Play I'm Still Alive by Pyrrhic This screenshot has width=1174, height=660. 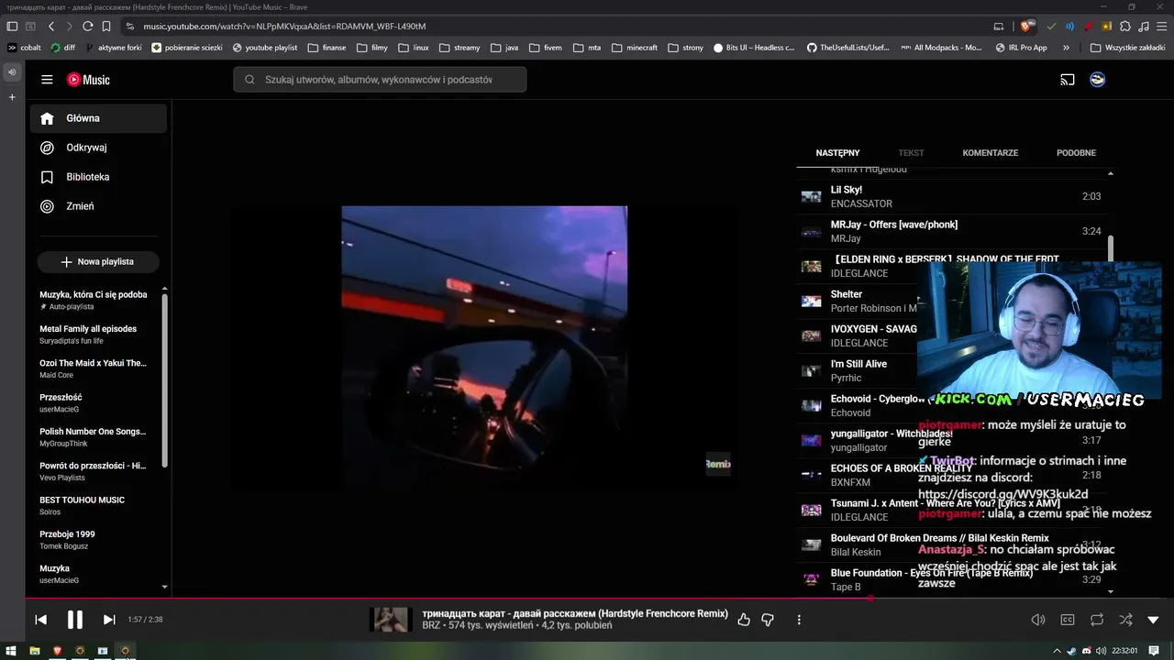(x=858, y=371)
